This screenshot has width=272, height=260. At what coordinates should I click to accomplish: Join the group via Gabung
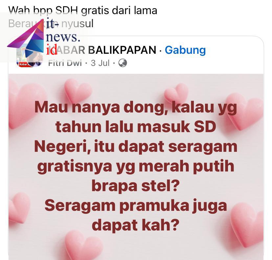[185, 50]
